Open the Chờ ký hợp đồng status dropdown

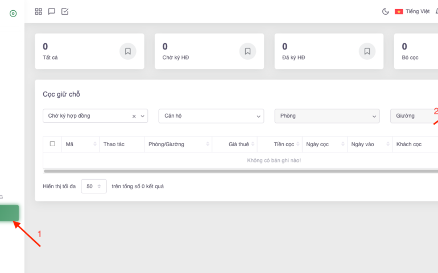tap(88, 116)
